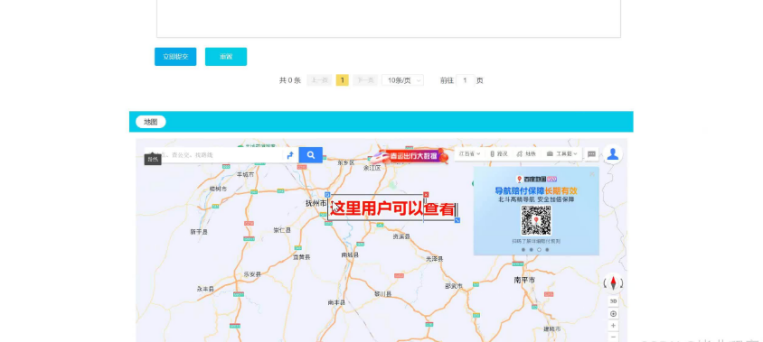Rotate map using compass right bracket
763x342 pixels.
(x=621, y=282)
